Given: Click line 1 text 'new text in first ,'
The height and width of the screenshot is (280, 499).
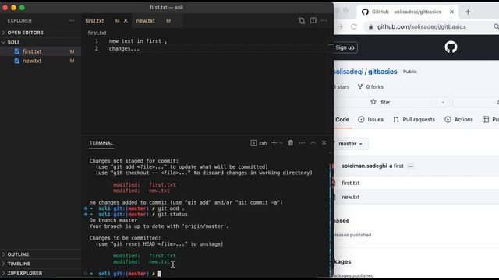Looking at the screenshot, I should click(138, 41).
